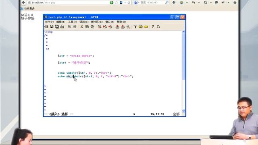Reload the localhost page in browser

point(129,2)
